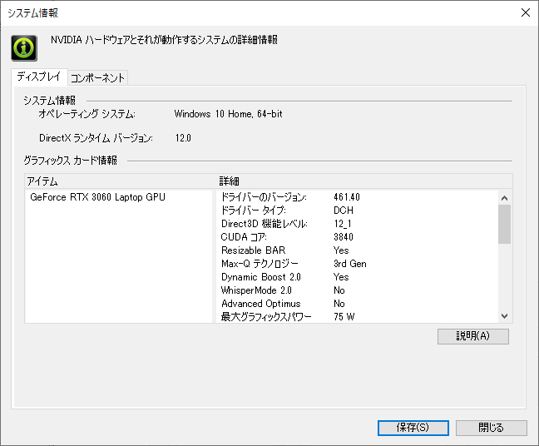Click the 保存(S) button

coord(413,428)
